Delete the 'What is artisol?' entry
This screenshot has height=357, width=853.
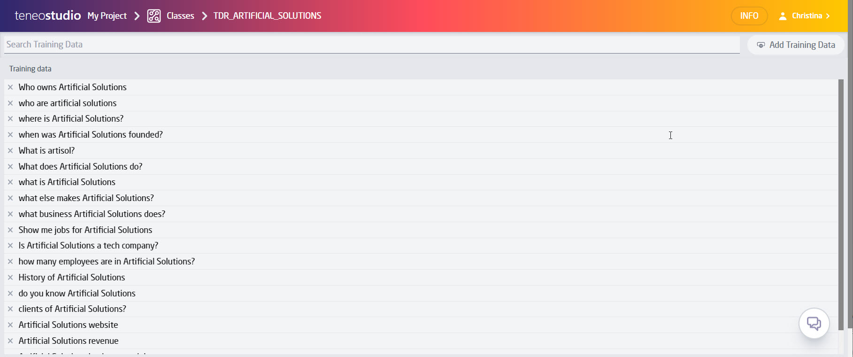point(10,151)
